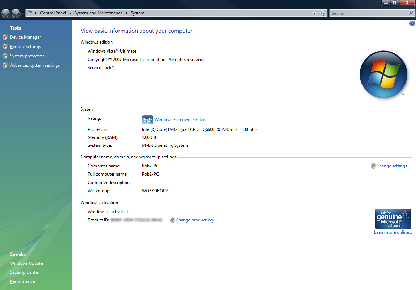
Task: Go back with the Back arrow button
Action: (x=5, y=13)
